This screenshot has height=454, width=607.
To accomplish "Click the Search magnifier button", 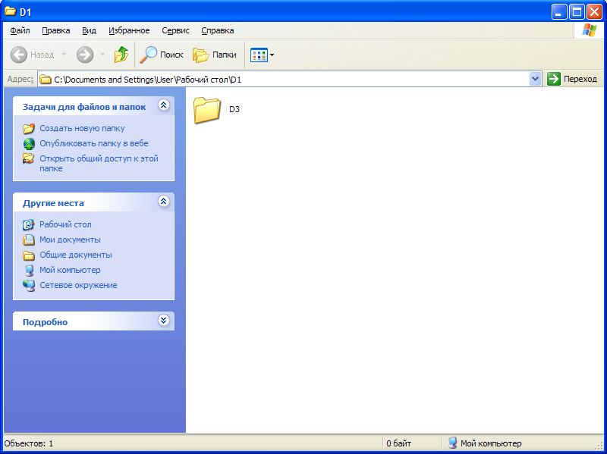I will [x=162, y=55].
